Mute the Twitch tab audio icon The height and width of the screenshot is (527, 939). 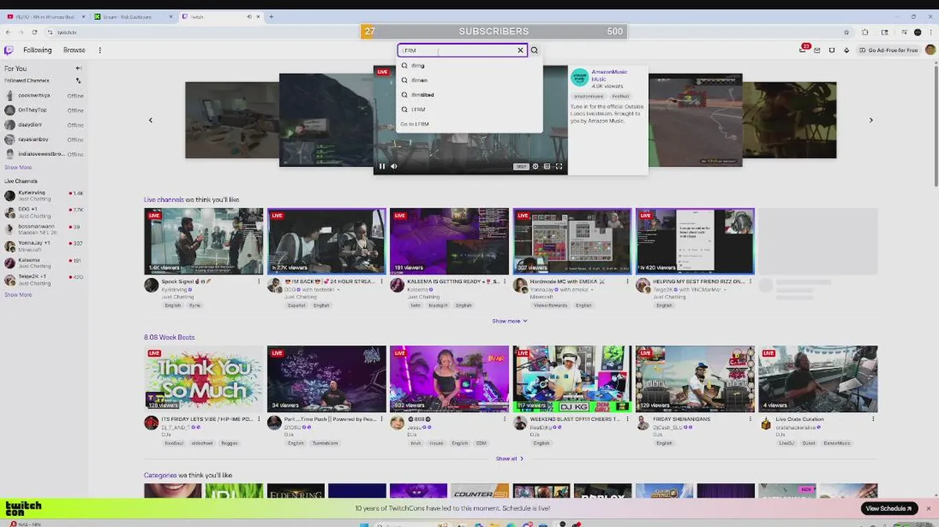click(249, 16)
